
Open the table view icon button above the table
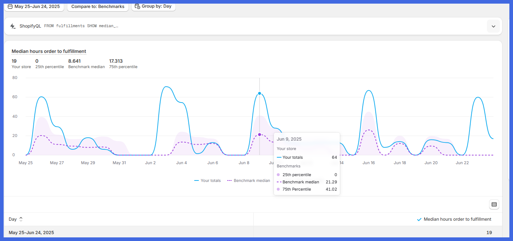click(494, 204)
